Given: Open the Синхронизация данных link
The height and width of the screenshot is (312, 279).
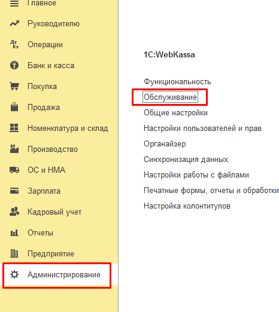Looking at the screenshot, I should [x=186, y=160].
